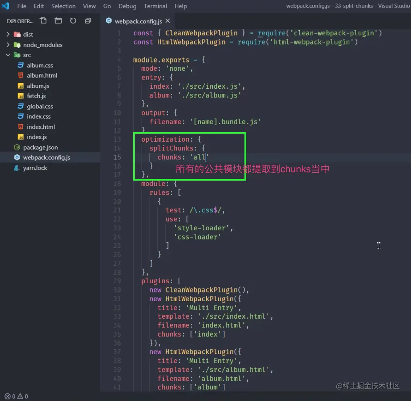Image resolution: width=411 pixels, height=401 pixels.
Task: Click line number 15 in the gutter
Action: point(117,157)
